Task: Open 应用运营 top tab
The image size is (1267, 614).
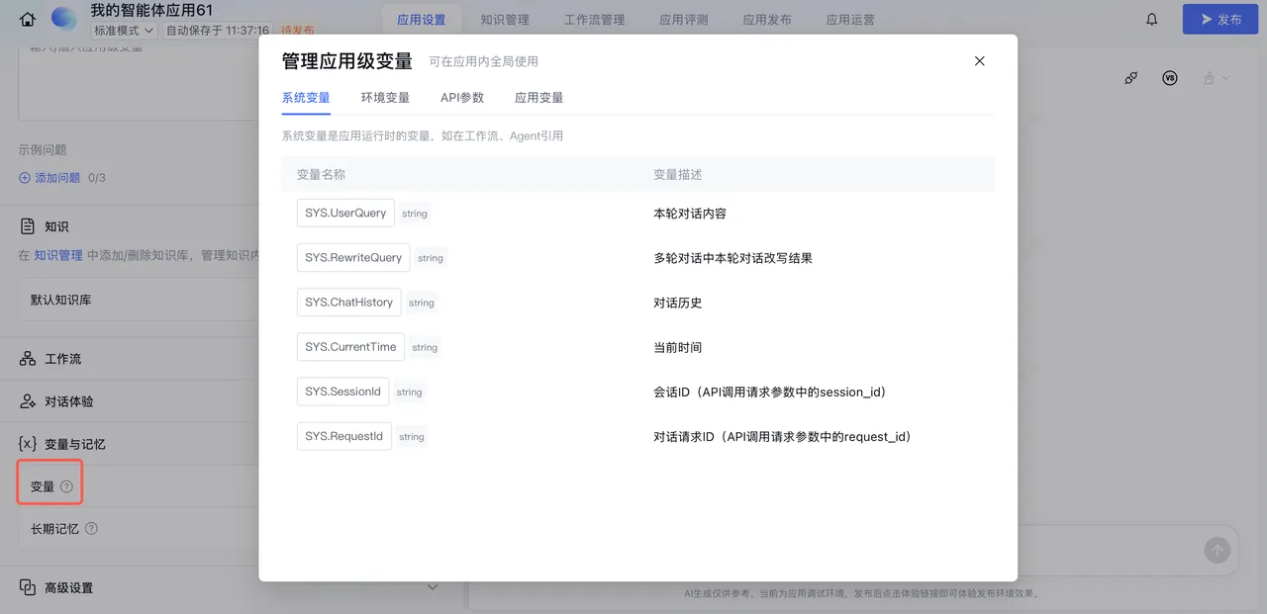Action: [x=850, y=20]
